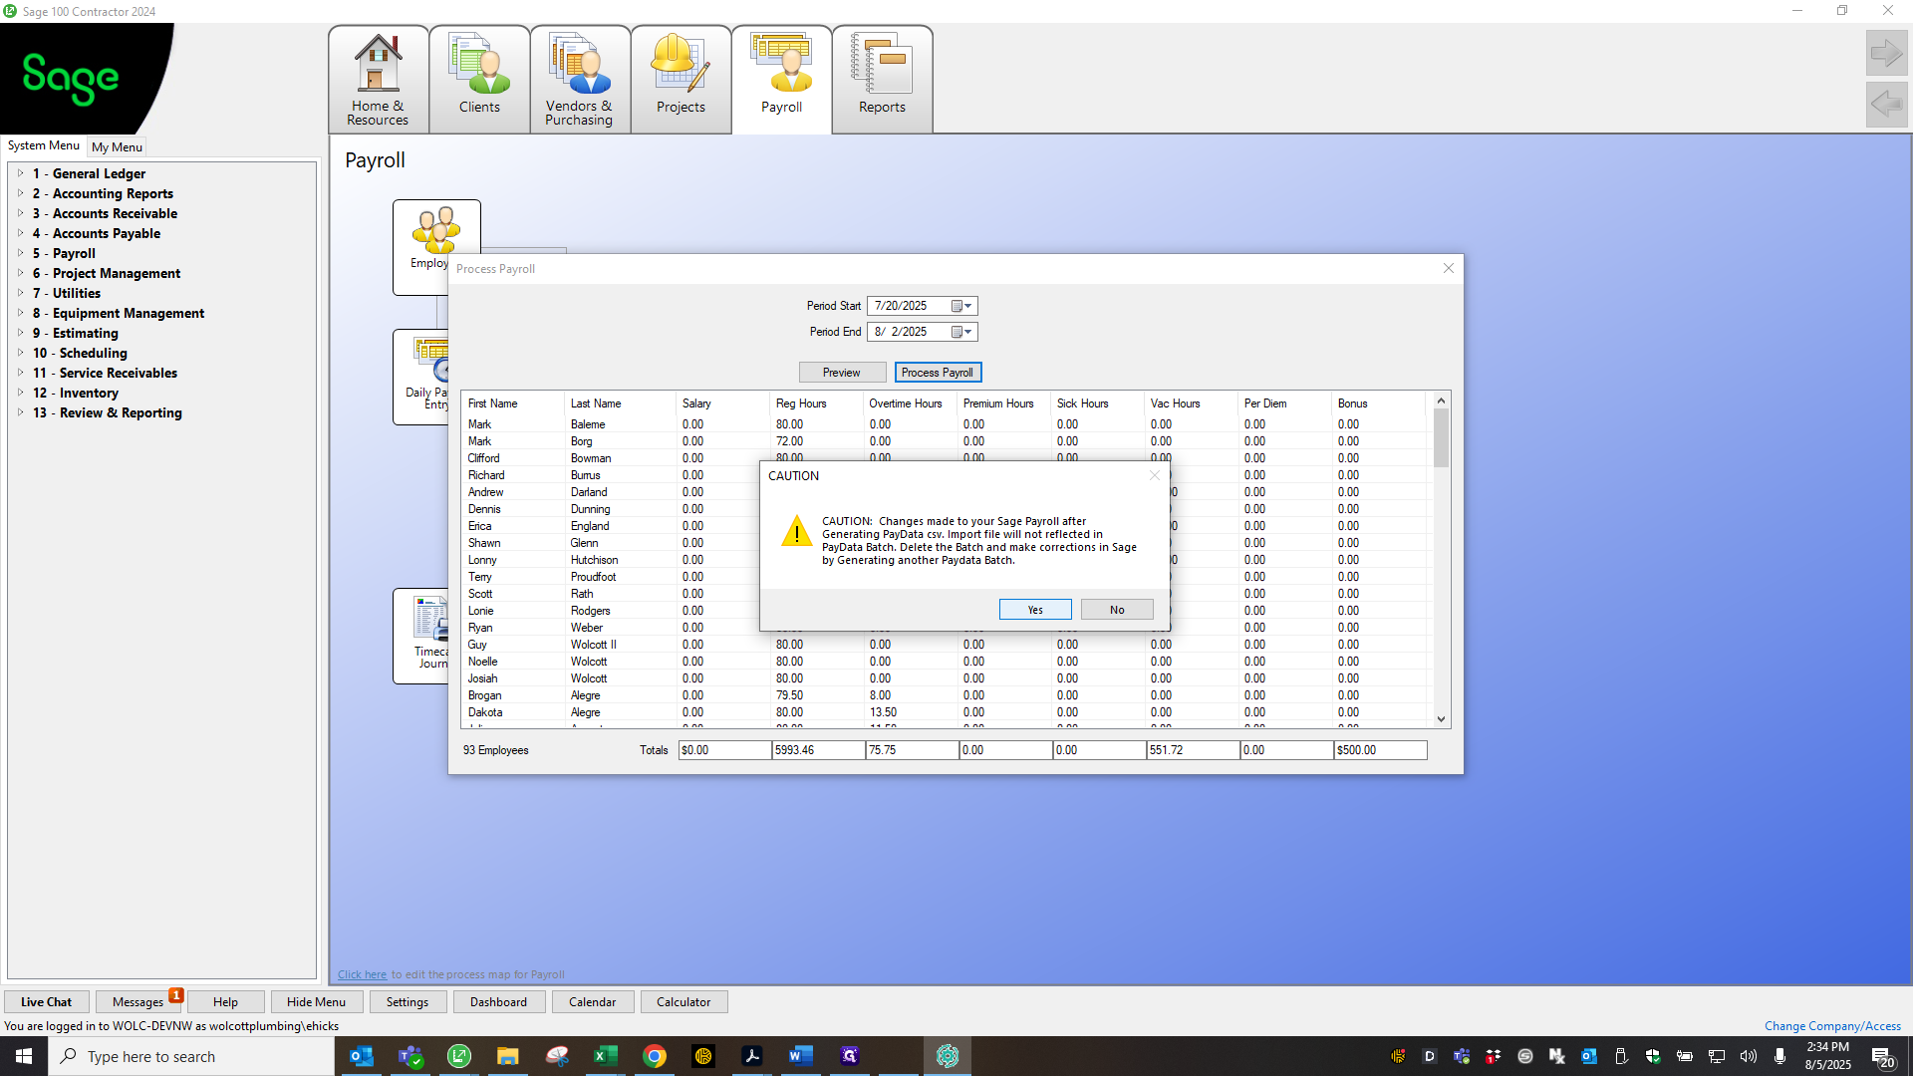The image size is (1913, 1076).
Task: Switch to the System Menu tab
Action: 44,145
